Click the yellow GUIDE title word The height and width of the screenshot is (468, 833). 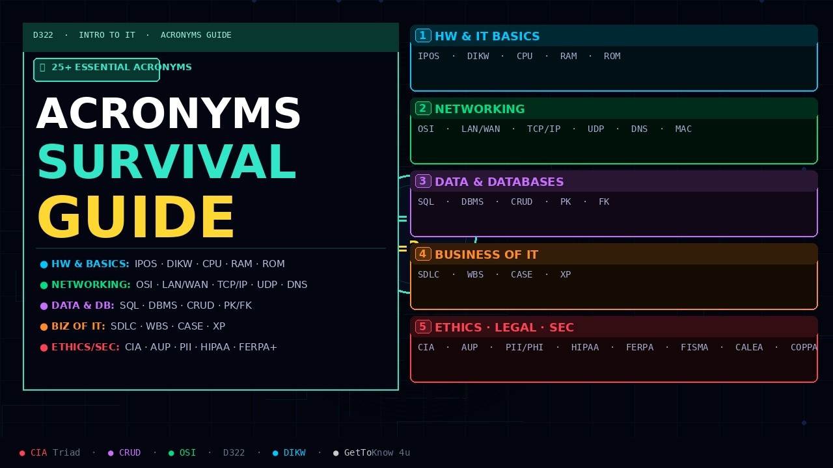[135, 218]
